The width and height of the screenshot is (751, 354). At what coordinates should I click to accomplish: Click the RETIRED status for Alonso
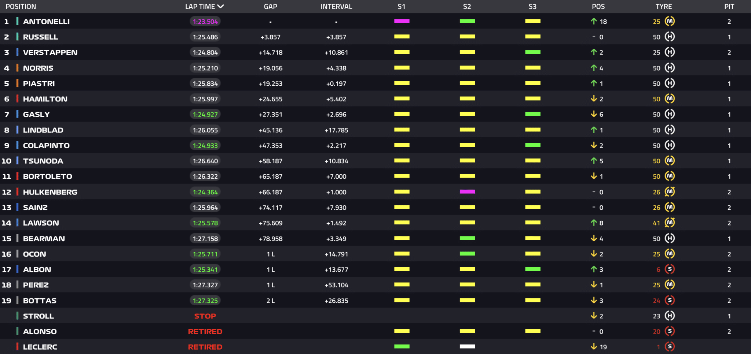[x=205, y=331]
